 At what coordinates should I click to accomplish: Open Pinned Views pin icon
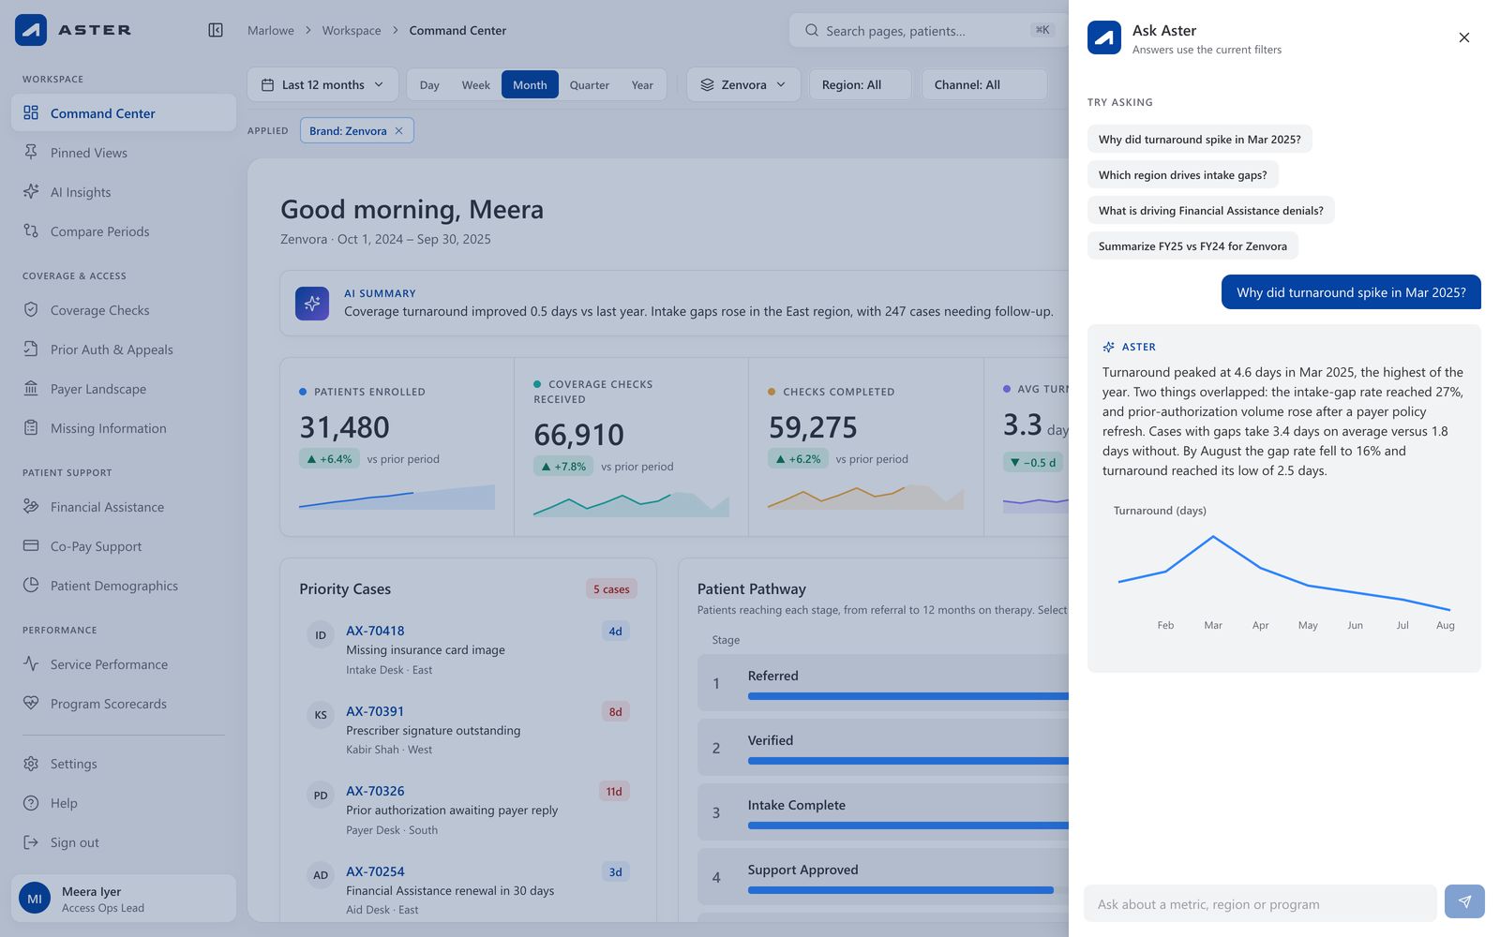[x=31, y=153]
